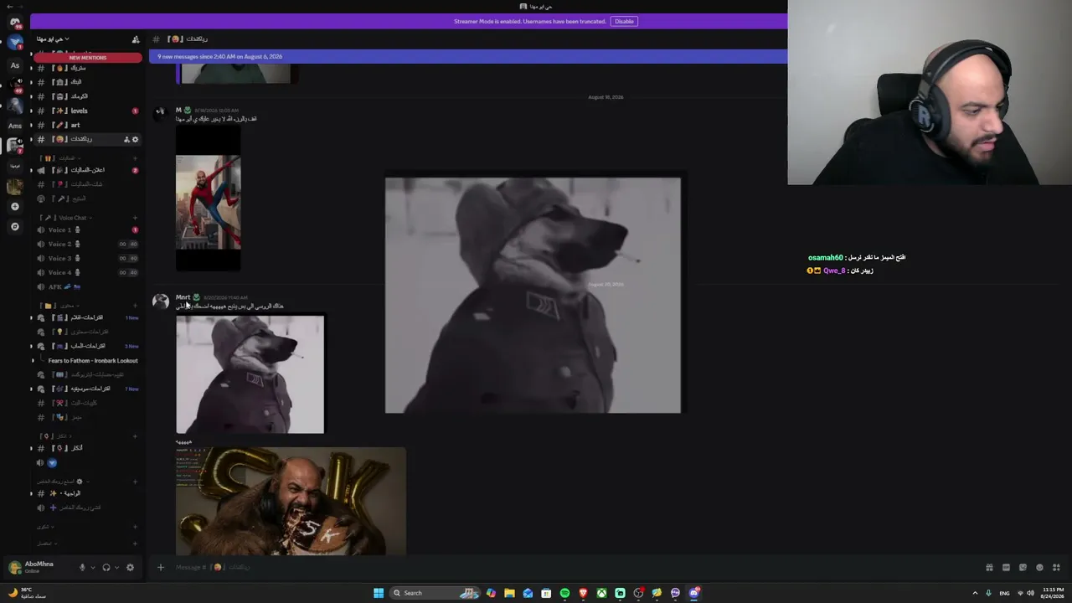Screen dimensions: 1072x603
Task: Expand the Fears to Fathom thread row
Action: click(33, 361)
